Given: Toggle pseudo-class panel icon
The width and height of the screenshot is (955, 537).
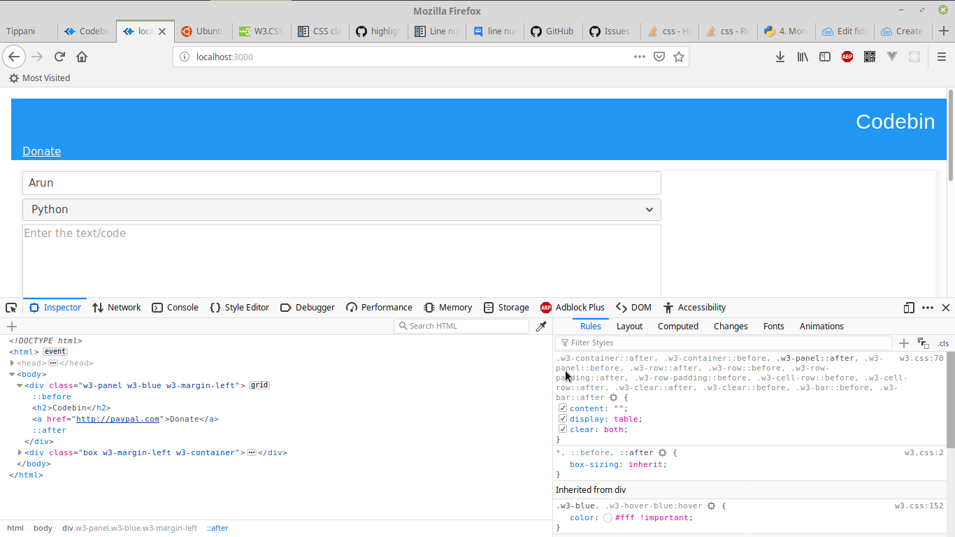Looking at the screenshot, I should pyautogui.click(x=924, y=343).
